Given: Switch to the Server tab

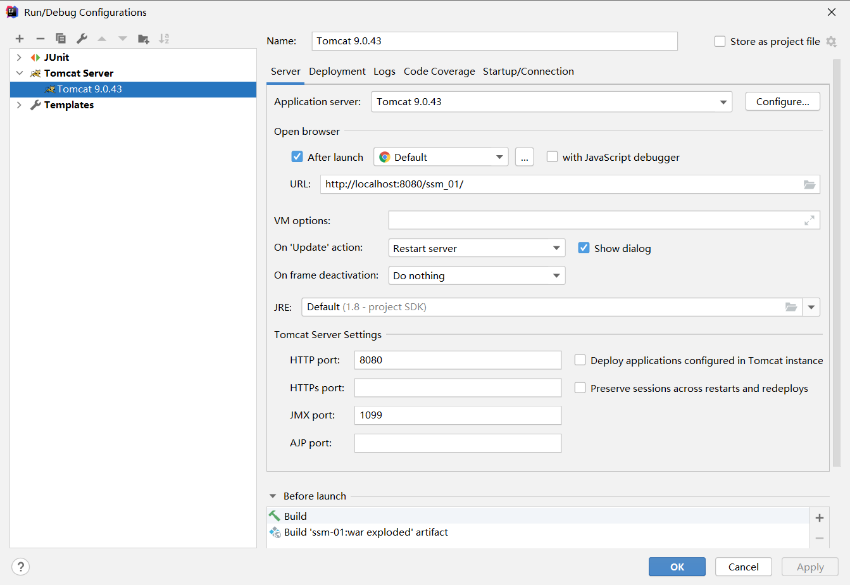Looking at the screenshot, I should [x=285, y=72].
